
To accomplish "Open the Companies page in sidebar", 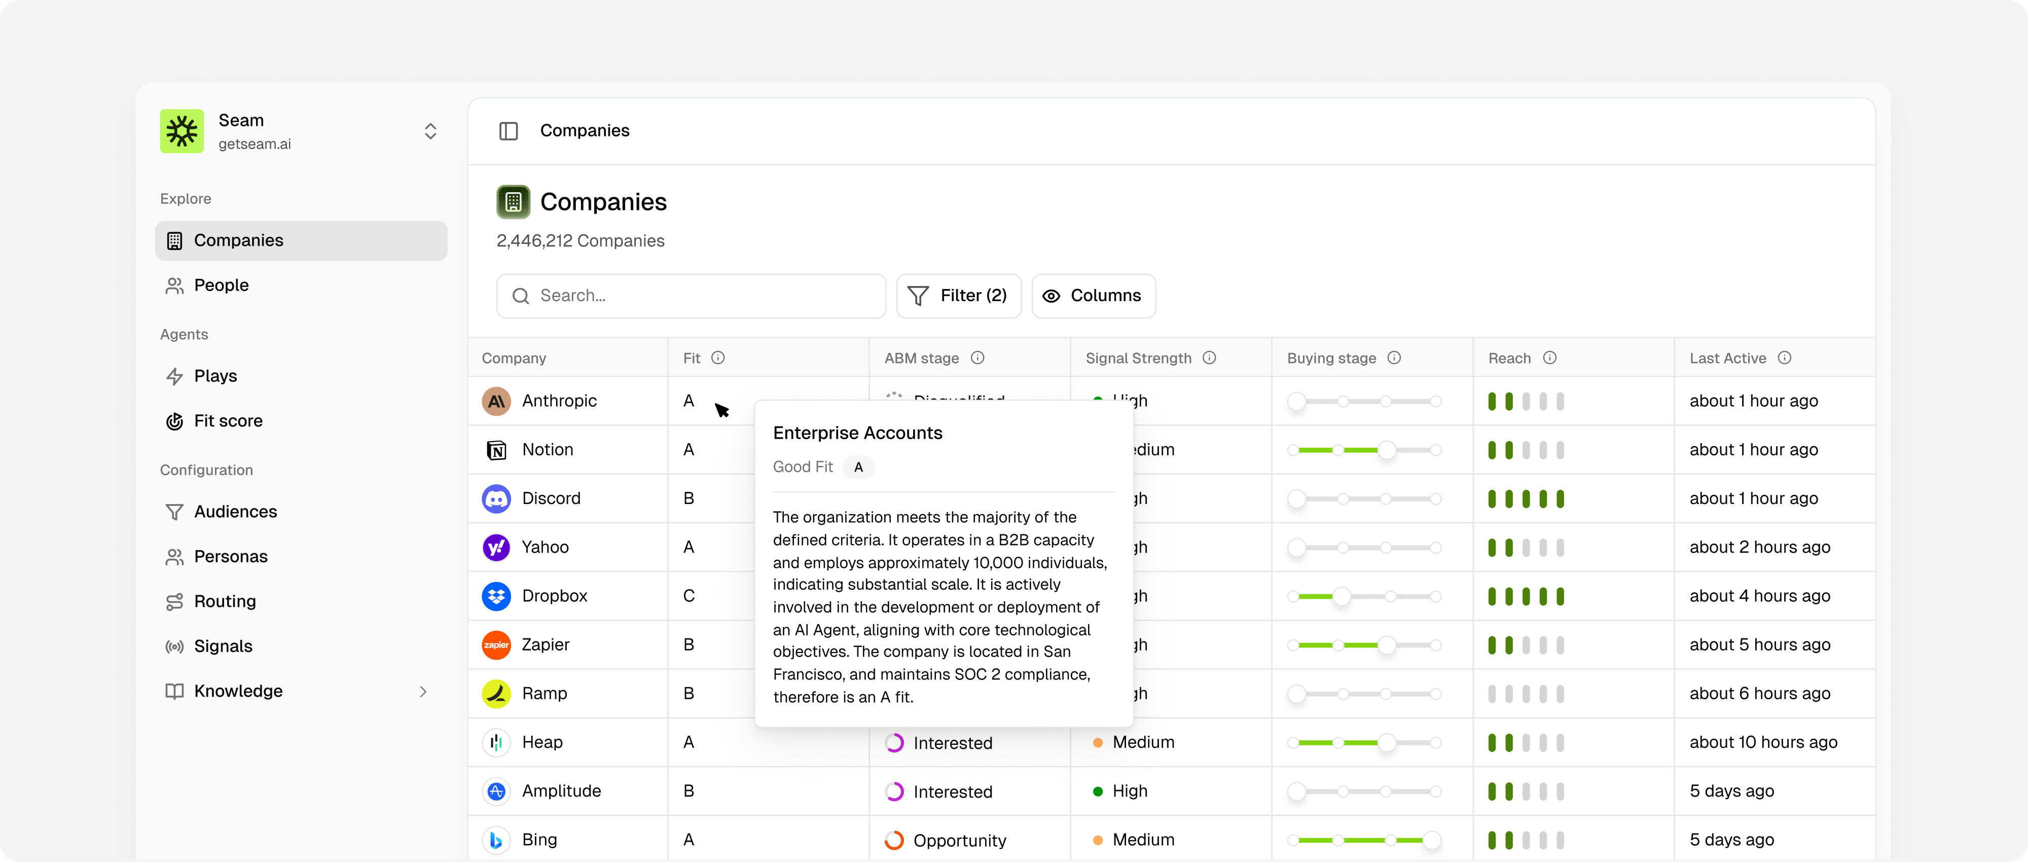I will tap(302, 240).
